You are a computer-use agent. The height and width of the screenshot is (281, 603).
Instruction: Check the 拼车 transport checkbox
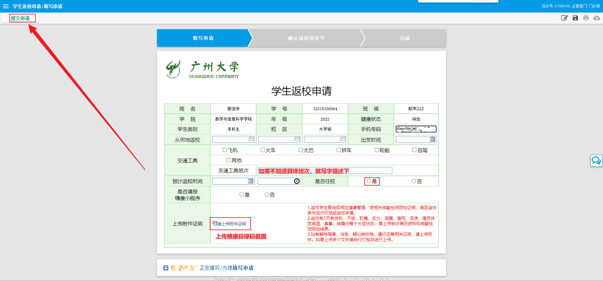(339, 150)
